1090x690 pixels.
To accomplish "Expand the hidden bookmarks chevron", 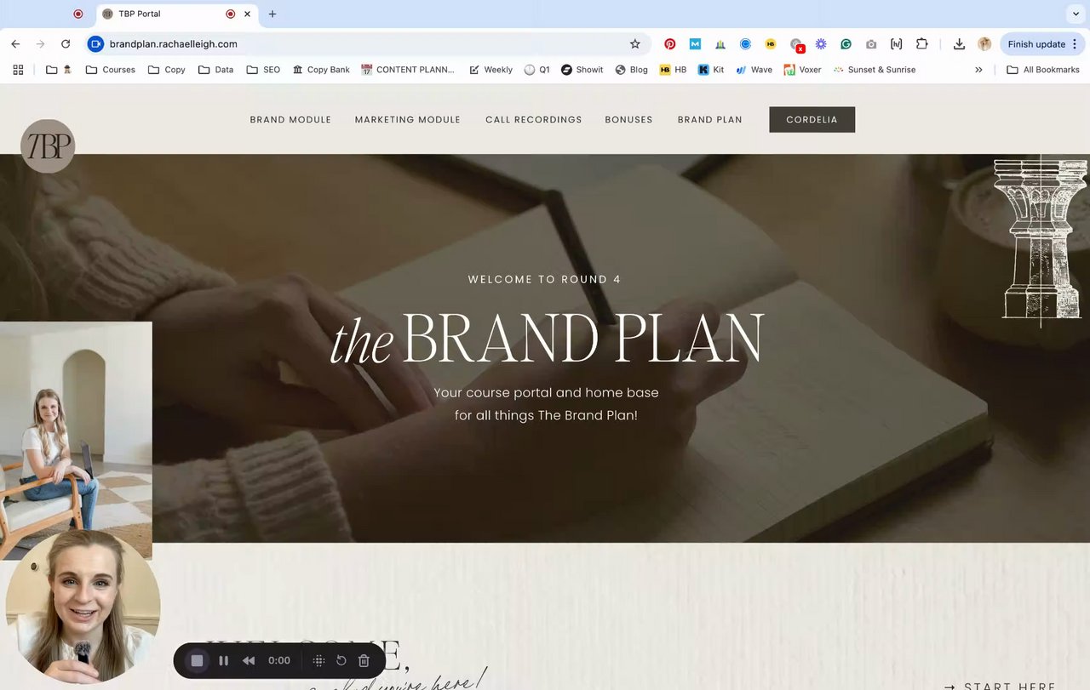I will coord(978,70).
